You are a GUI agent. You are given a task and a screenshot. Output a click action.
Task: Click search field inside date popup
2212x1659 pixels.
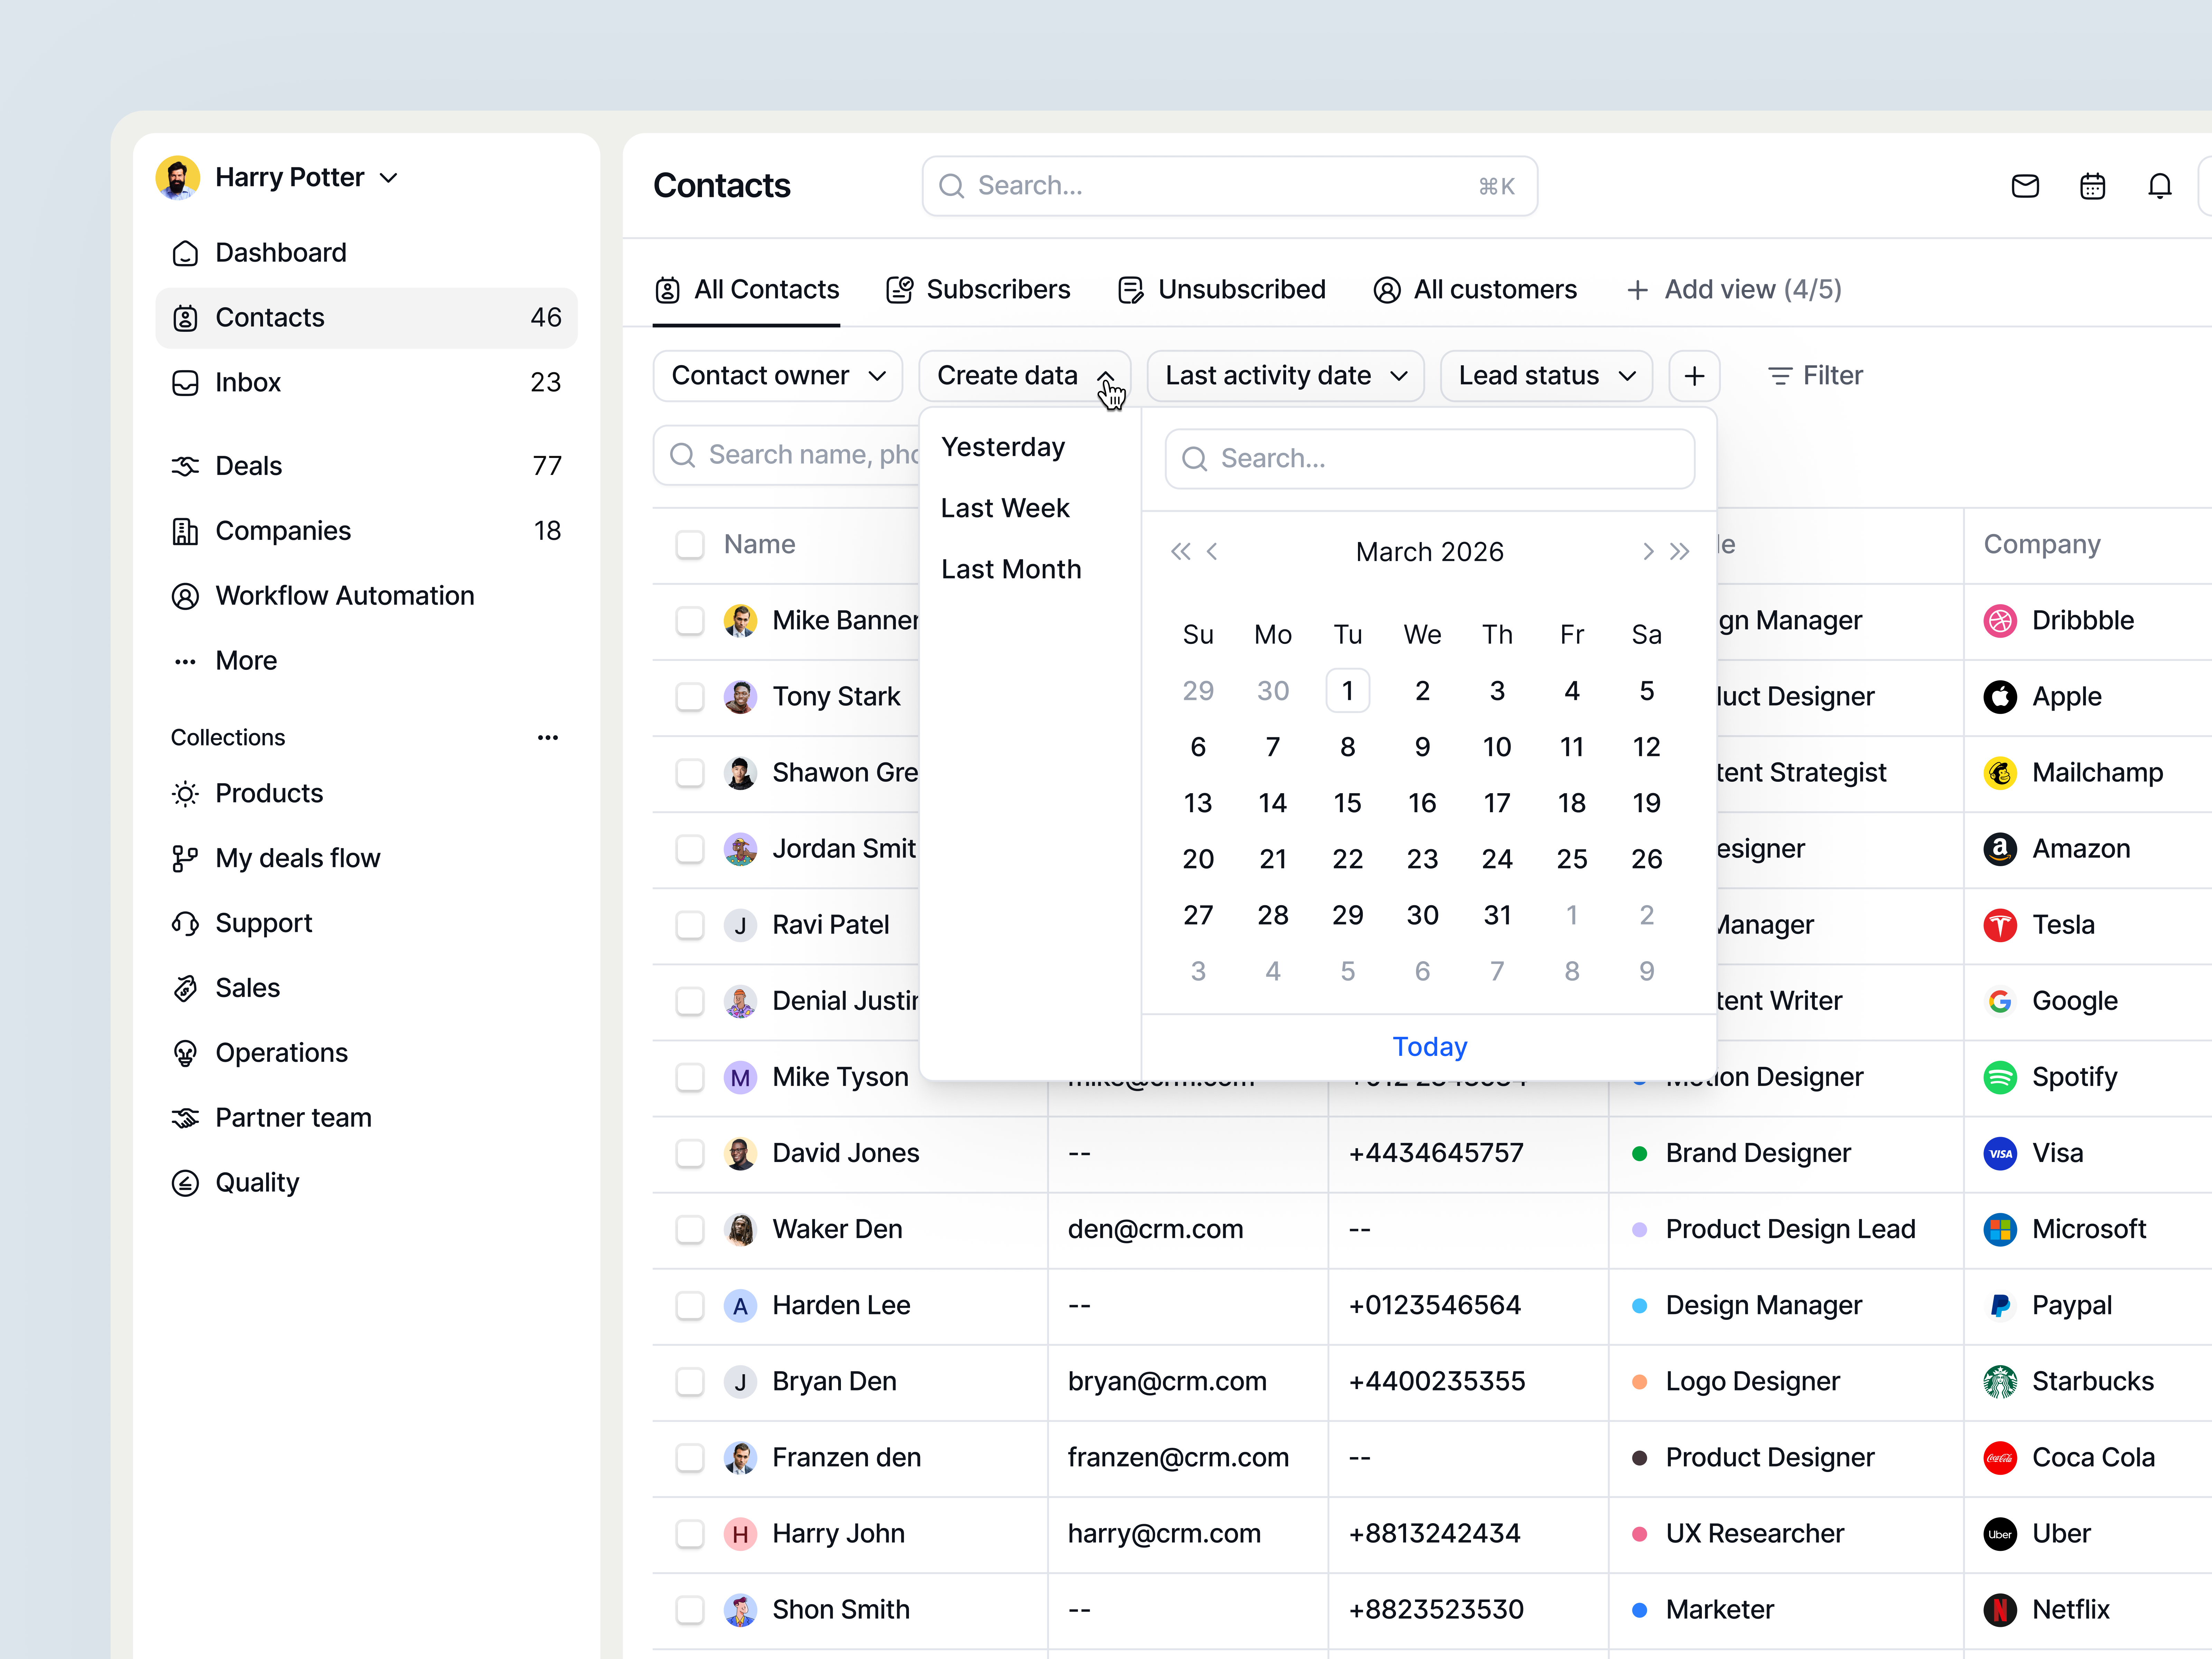1429,459
